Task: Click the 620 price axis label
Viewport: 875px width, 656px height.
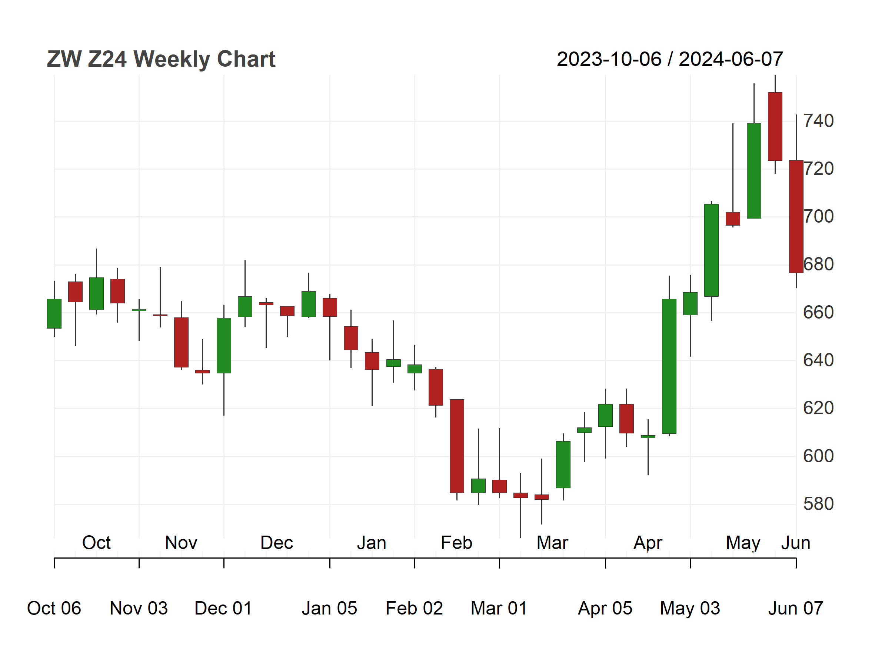Action: [x=818, y=408]
